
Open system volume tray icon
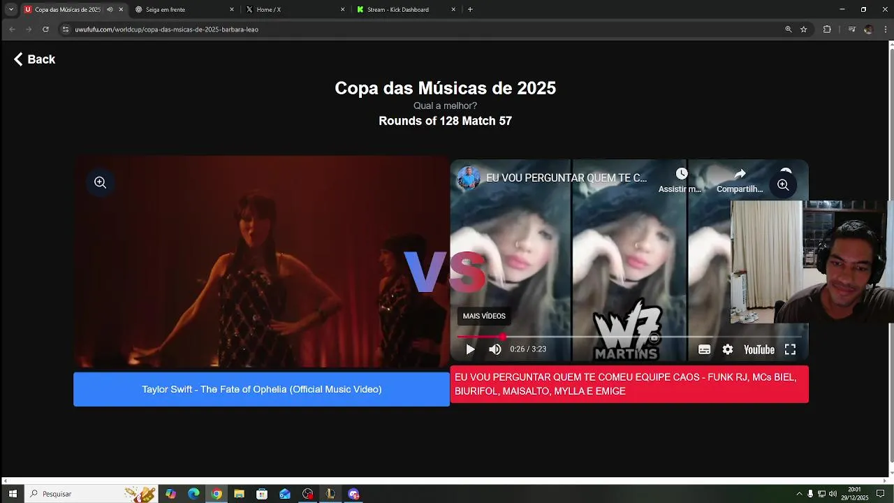point(833,494)
